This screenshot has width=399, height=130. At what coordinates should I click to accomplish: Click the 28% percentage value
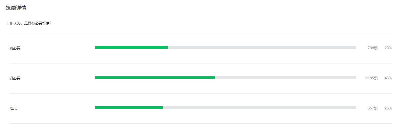388,48
